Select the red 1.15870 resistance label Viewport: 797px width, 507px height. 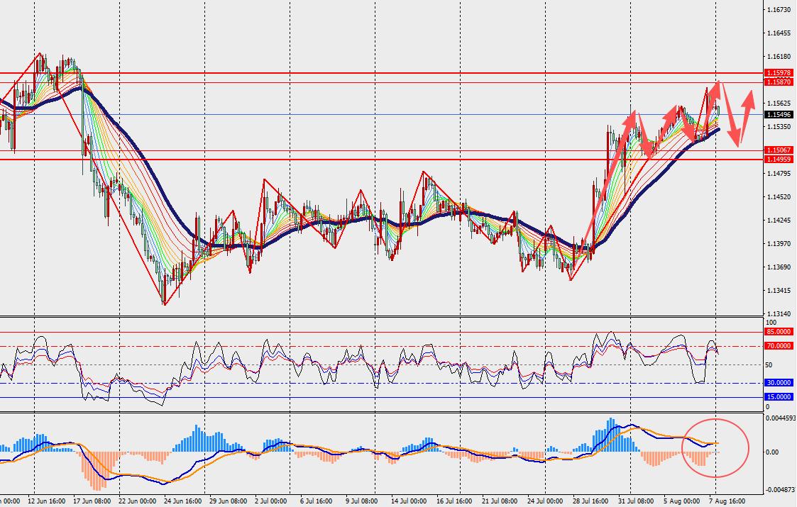coord(779,82)
